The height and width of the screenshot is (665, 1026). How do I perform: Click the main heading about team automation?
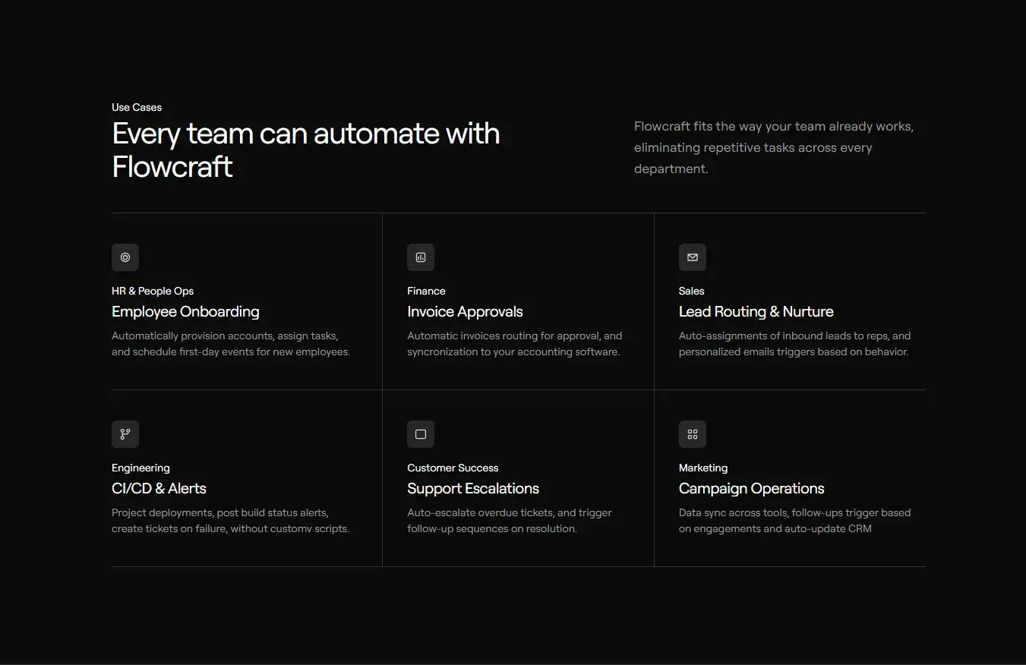click(x=305, y=150)
